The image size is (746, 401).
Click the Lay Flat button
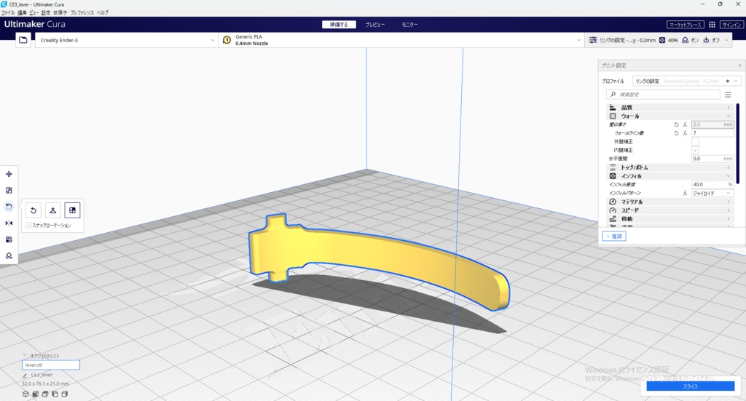[x=52, y=210]
